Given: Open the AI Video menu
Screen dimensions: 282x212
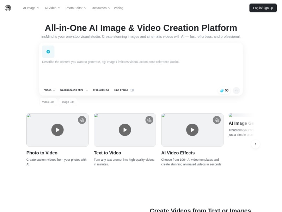Looking at the screenshot, I should (52, 8).
